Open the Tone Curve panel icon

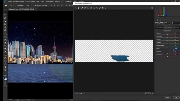(158, 23)
